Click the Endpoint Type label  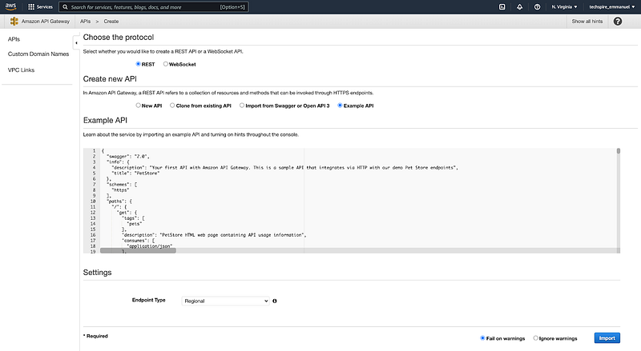(x=148, y=300)
